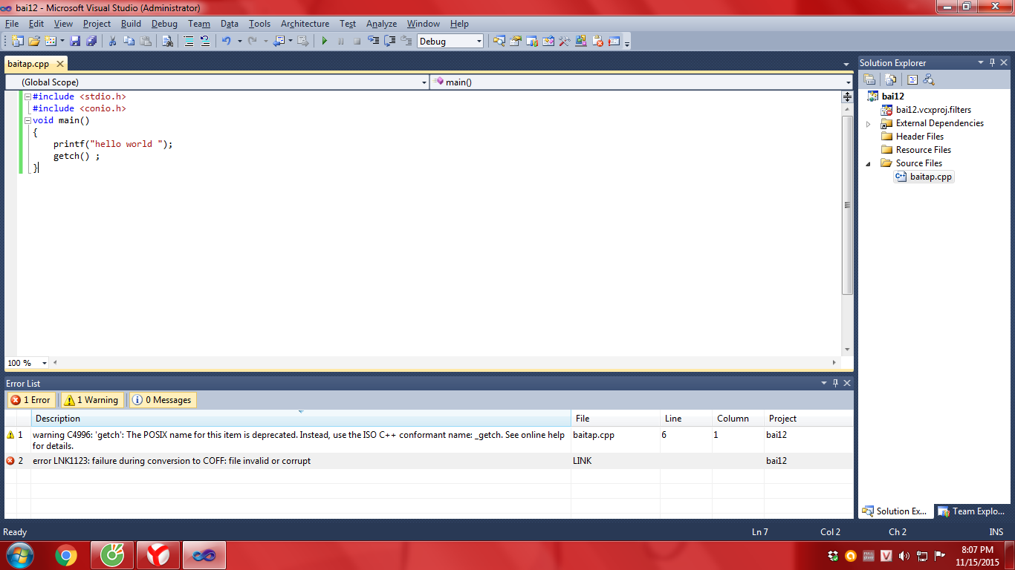Select baitap.cpp in Solution Explorer
Image resolution: width=1015 pixels, height=570 pixels.
(930, 177)
